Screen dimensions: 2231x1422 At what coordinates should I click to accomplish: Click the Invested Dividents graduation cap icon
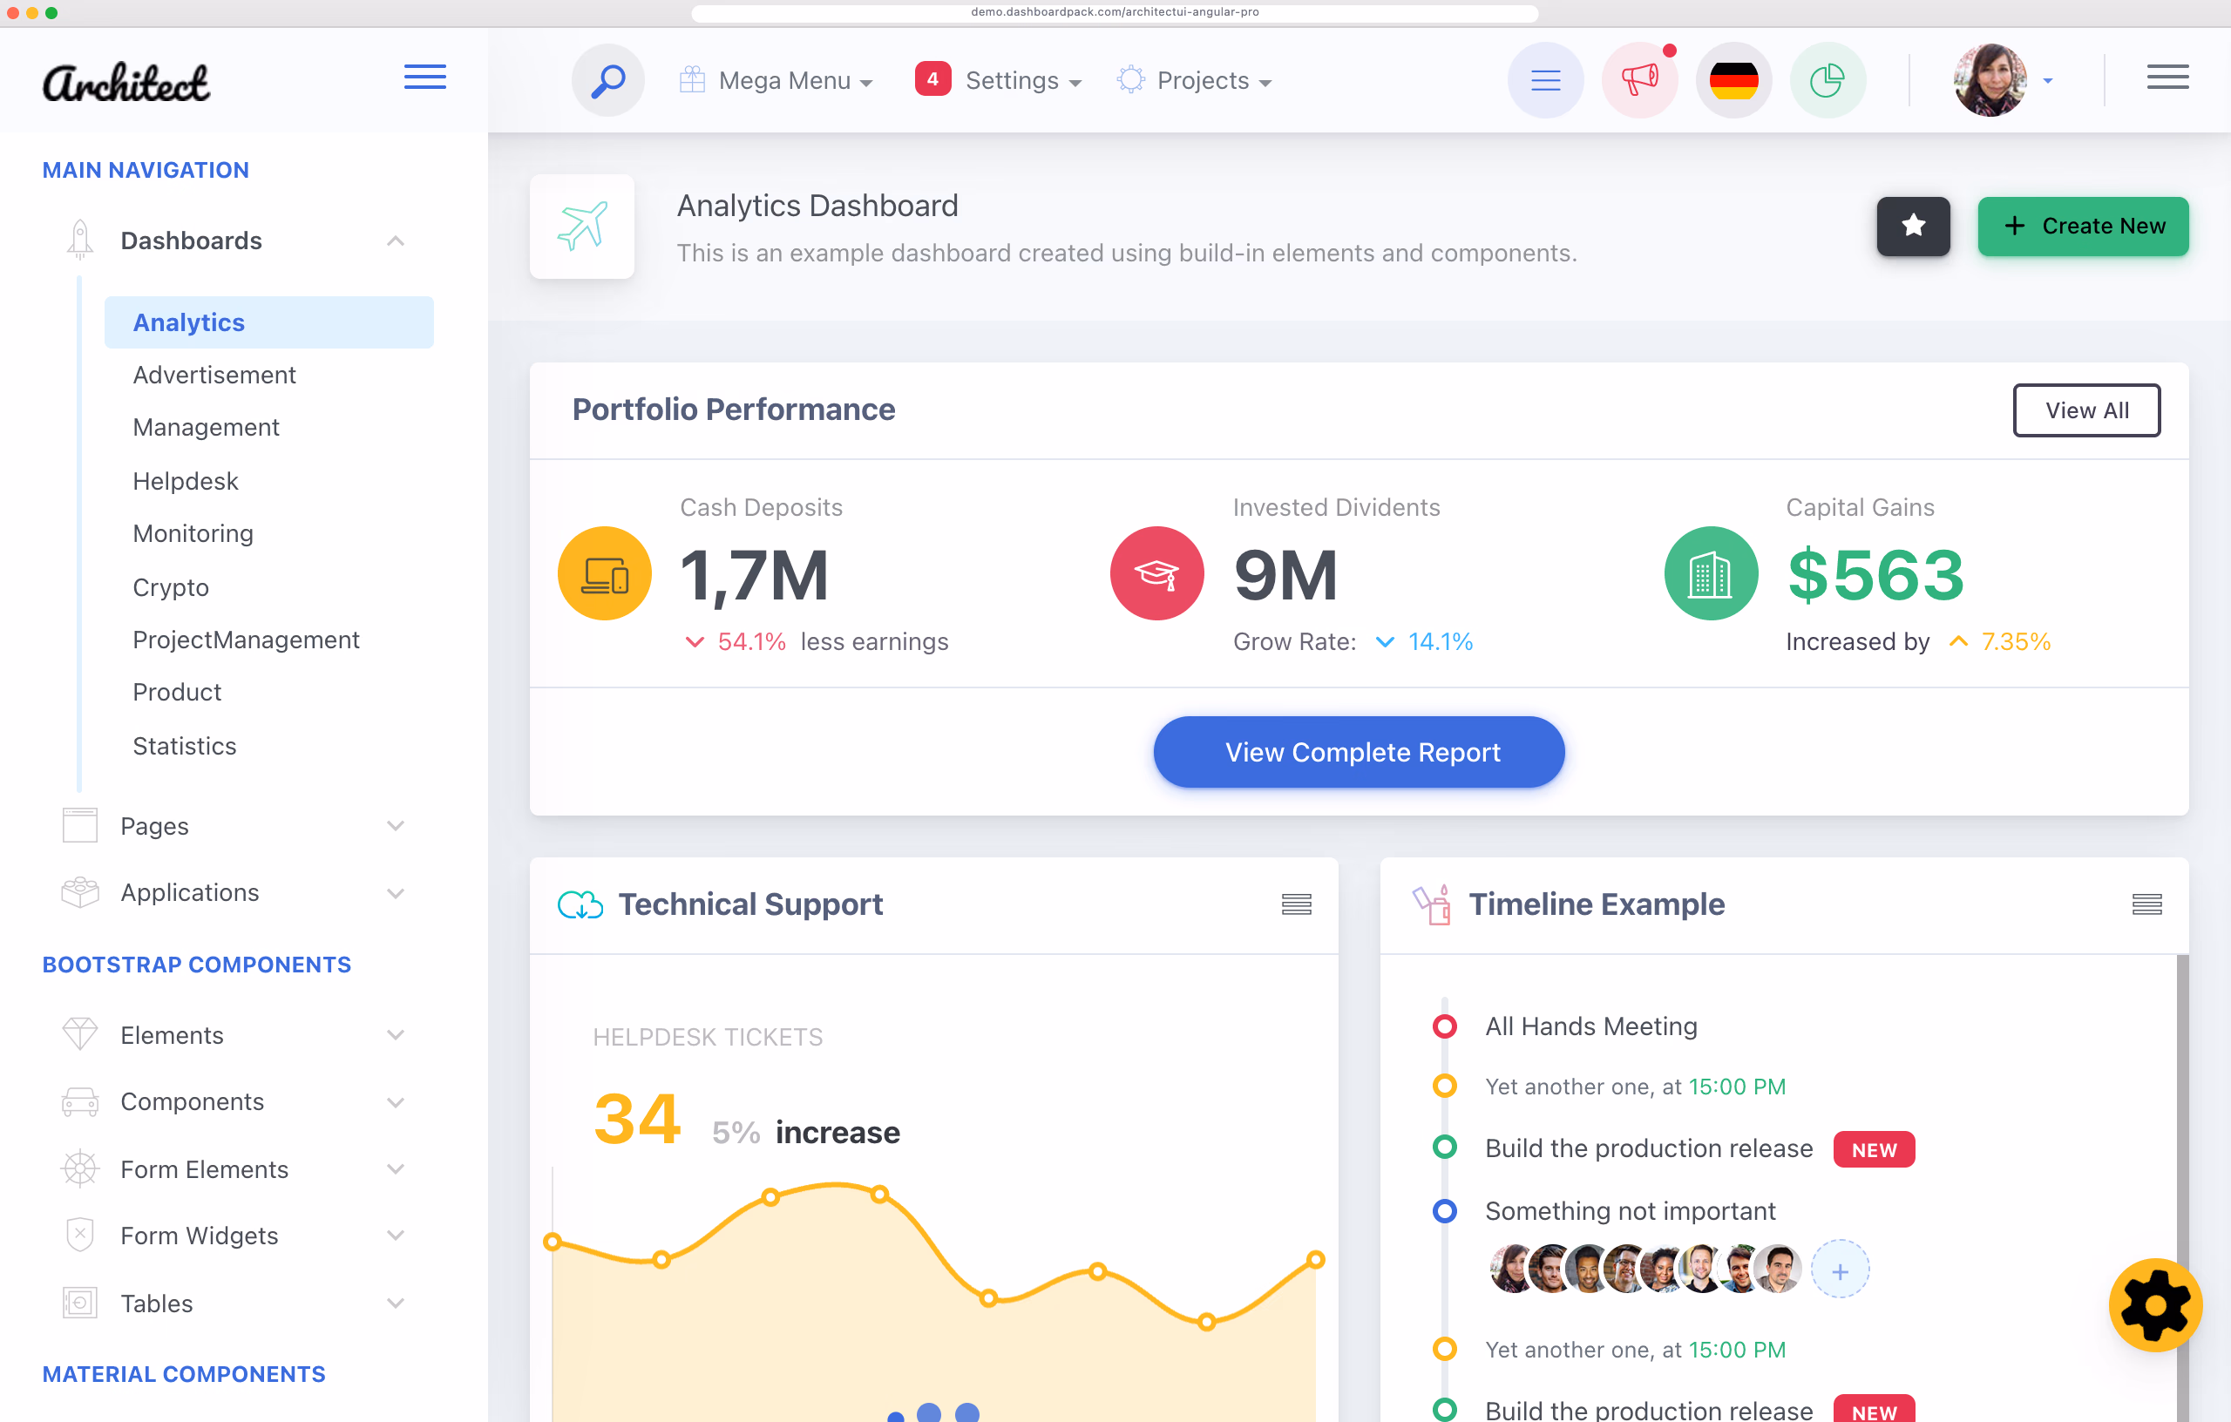(x=1157, y=573)
